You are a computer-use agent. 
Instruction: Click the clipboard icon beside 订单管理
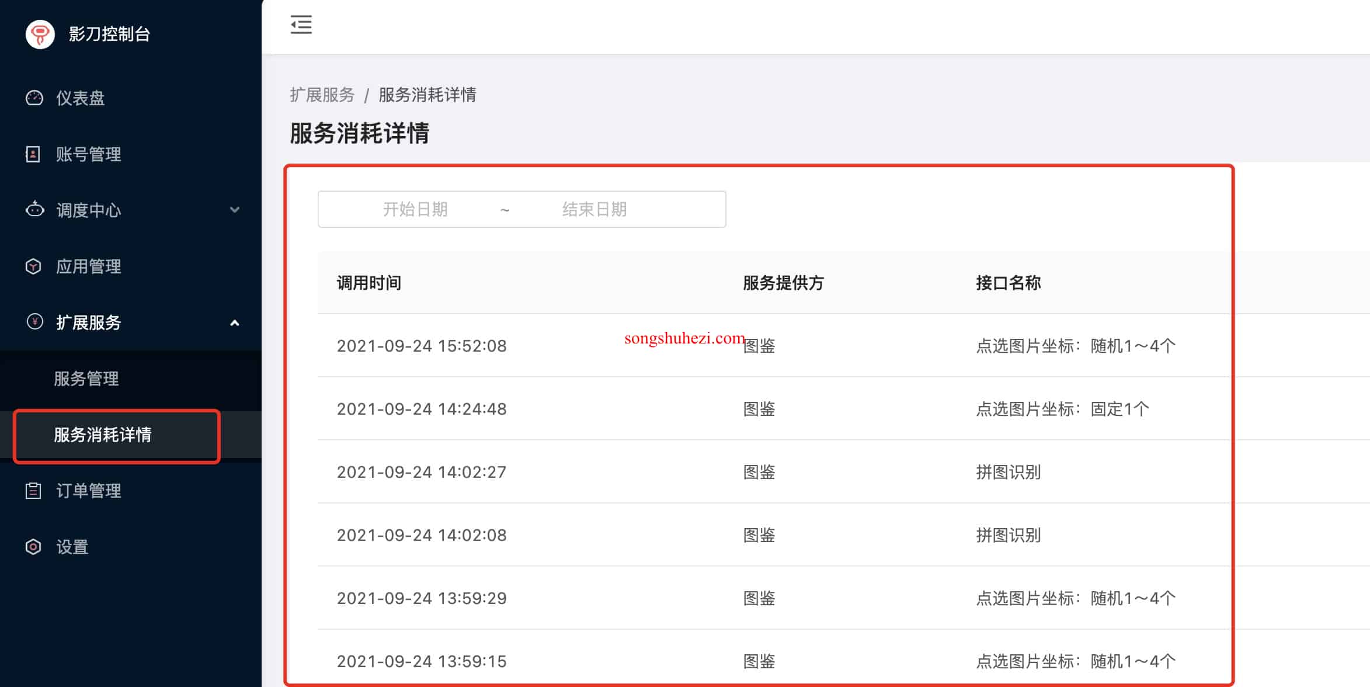pyautogui.click(x=33, y=491)
